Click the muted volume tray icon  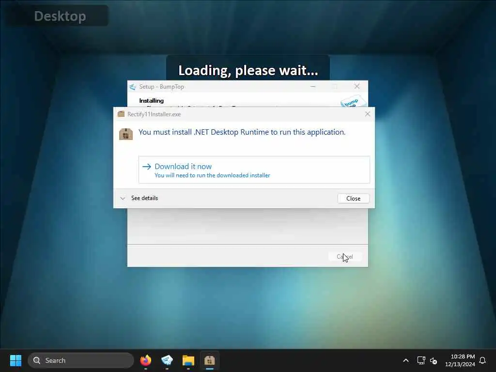point(434,360)
